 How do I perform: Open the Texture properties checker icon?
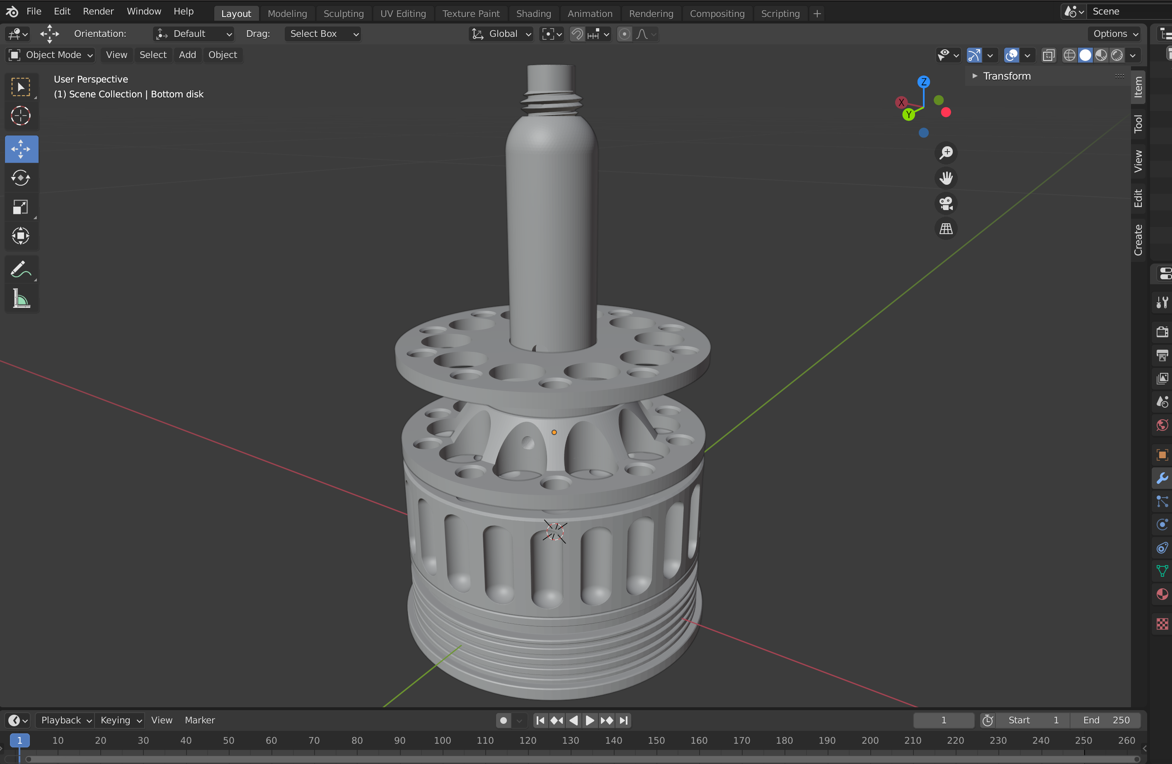click(1162, 624)
